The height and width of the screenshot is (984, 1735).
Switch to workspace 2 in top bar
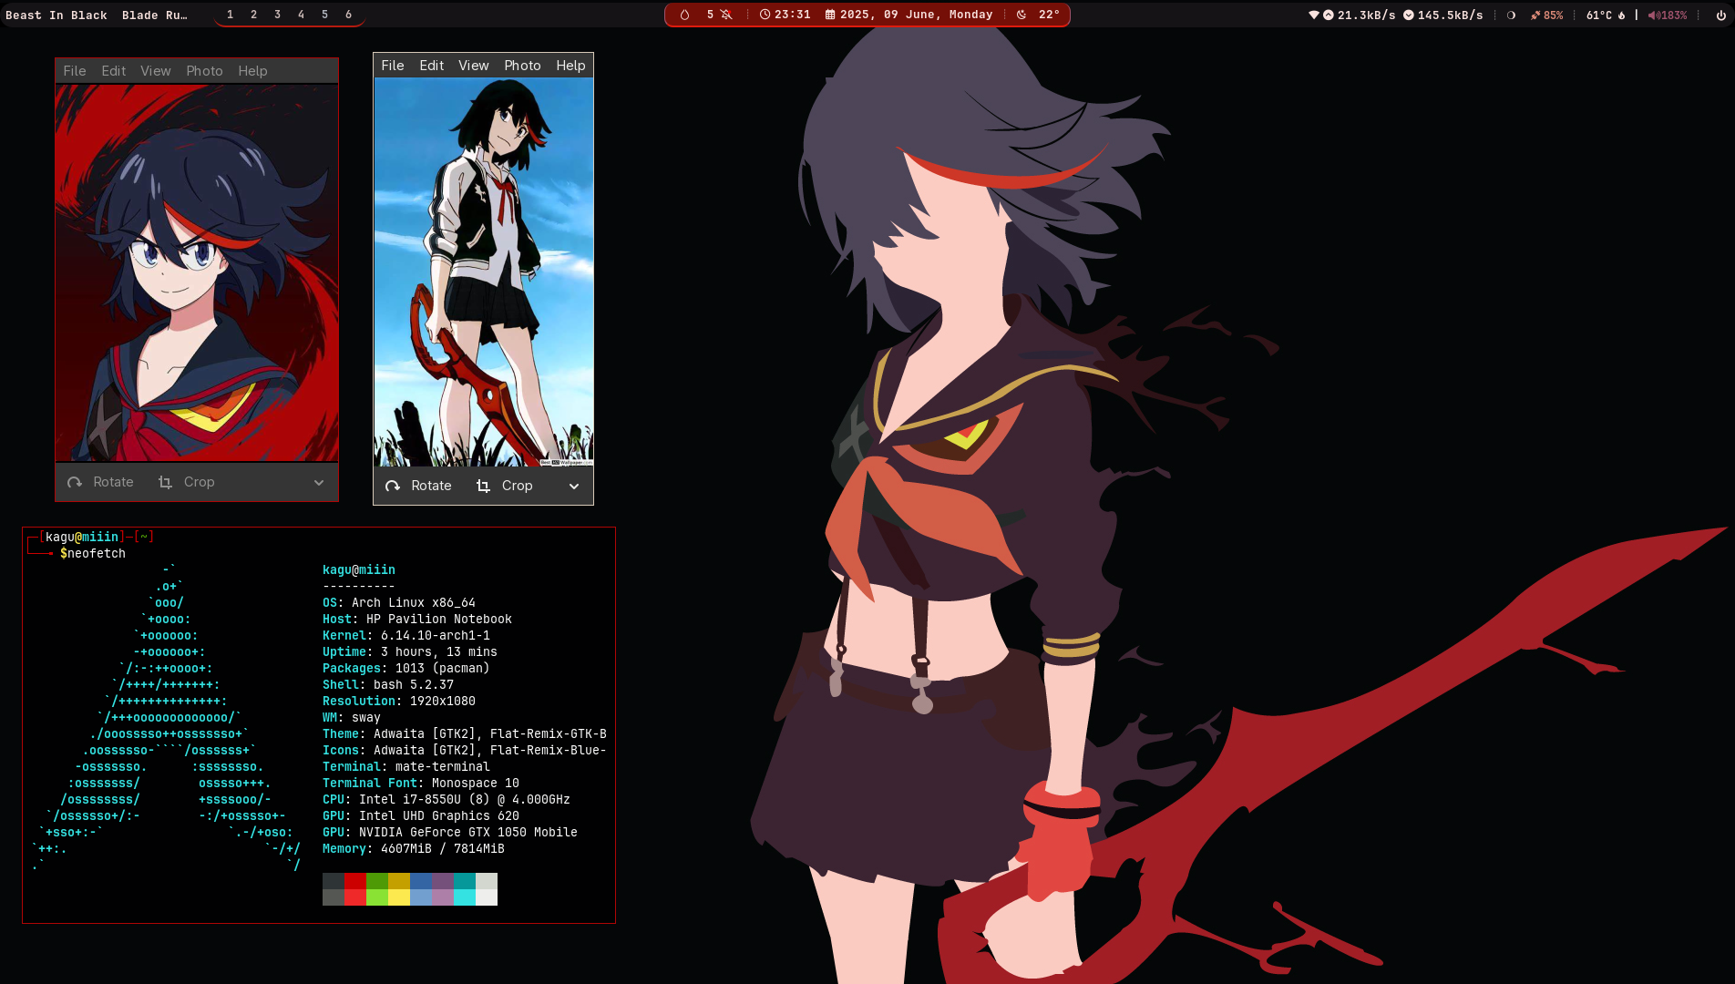point(253,15)
